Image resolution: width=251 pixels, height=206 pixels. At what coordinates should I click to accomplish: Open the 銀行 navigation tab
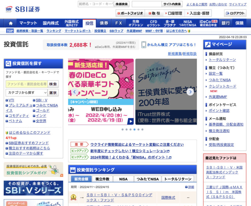coord(226,23)
